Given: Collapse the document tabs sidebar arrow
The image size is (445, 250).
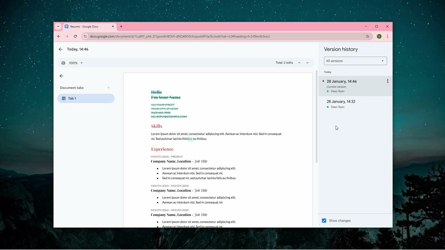Looking at the screenshot, I should click(62, 76).
